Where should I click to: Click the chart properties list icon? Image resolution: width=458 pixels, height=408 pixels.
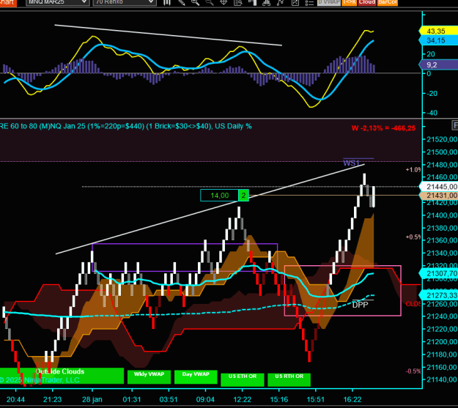point(309,2)
